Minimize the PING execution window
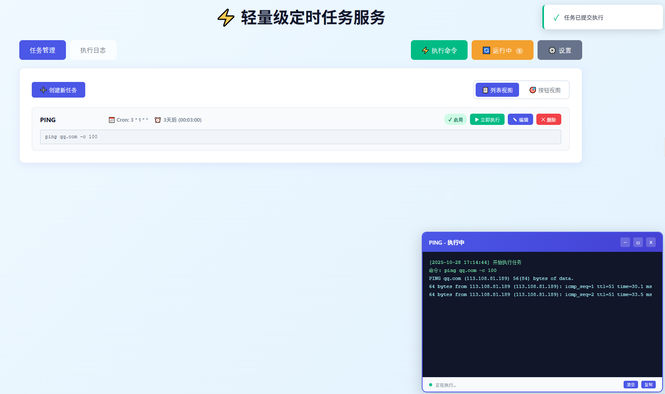This screenshot has width=665, height=394. click(625, 243)
